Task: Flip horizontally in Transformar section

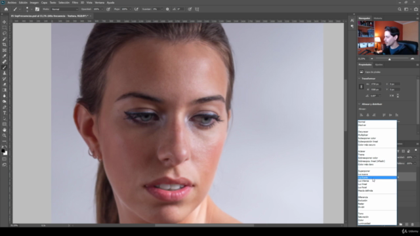Action: tap(392, 96)
